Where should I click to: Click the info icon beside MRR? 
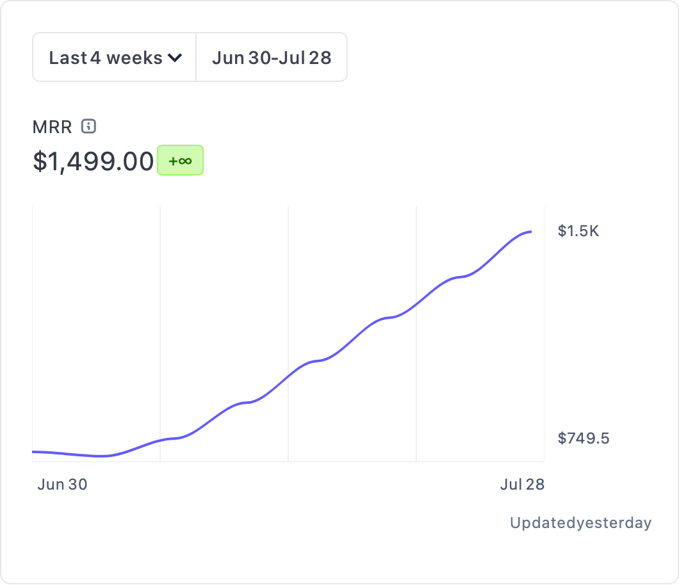(x=89, y=126)
